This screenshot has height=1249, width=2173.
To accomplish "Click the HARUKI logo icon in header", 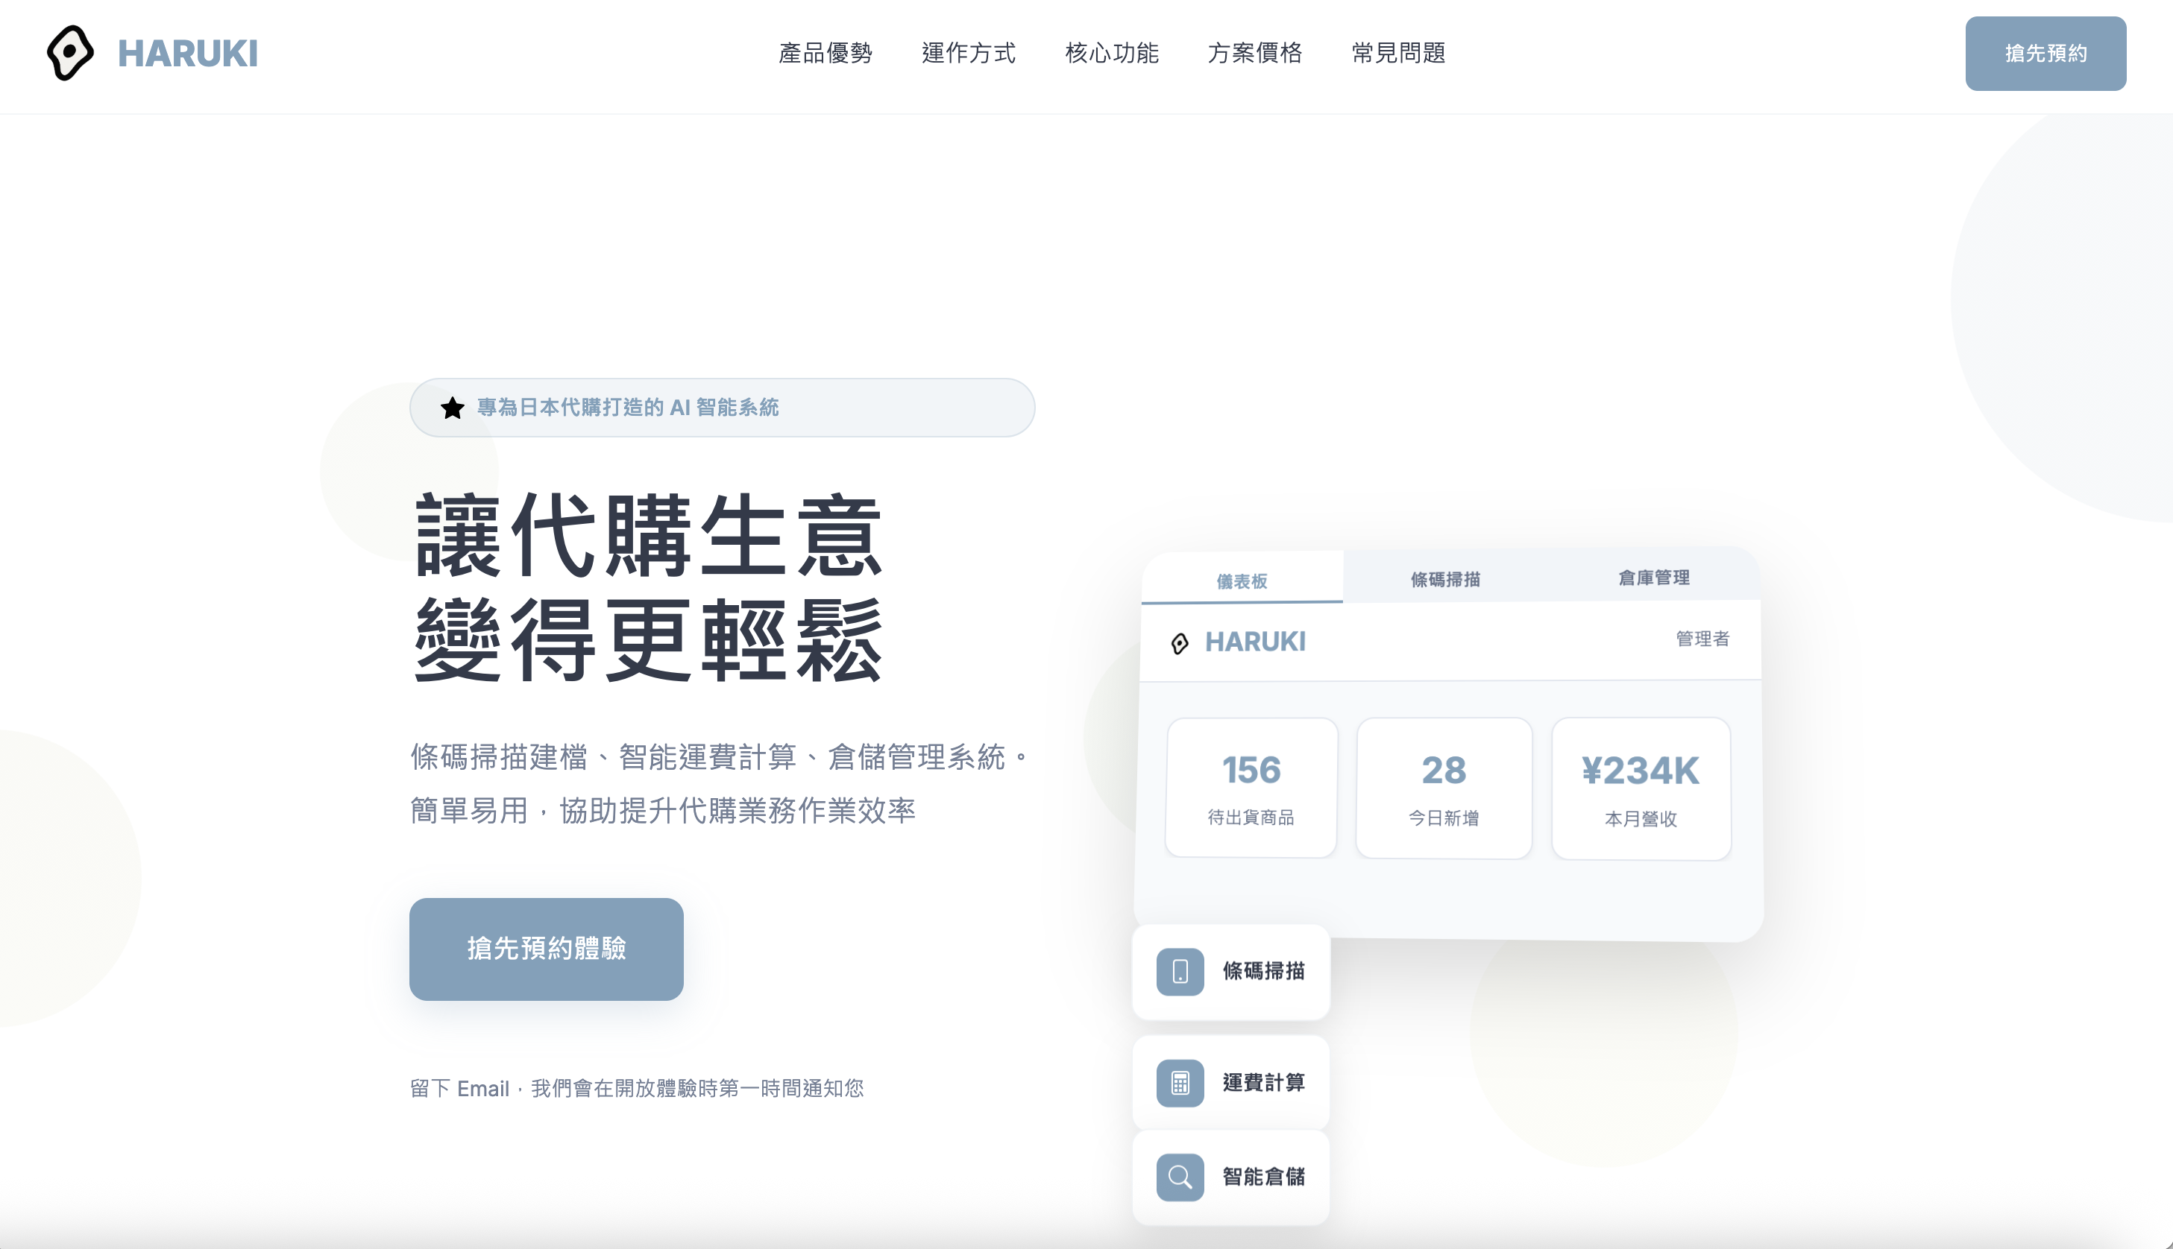I will (69, 53).
